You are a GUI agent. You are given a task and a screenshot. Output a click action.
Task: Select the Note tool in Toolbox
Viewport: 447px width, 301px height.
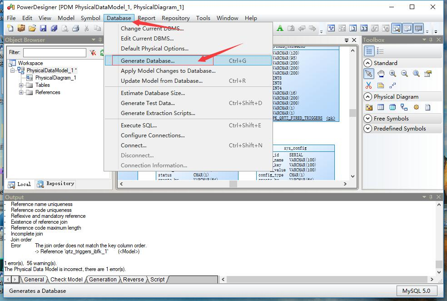[x=381, y=85]
